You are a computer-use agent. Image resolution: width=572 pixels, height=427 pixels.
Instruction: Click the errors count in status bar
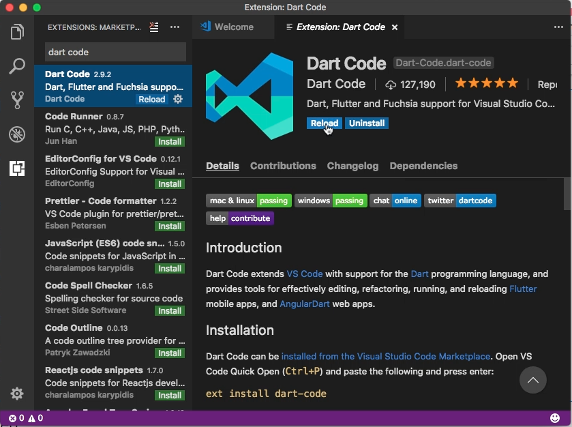16,418
